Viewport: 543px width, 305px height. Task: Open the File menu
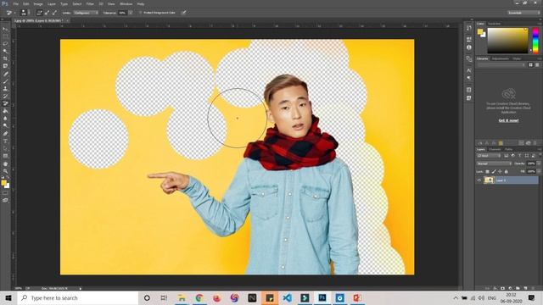[15, 3]
